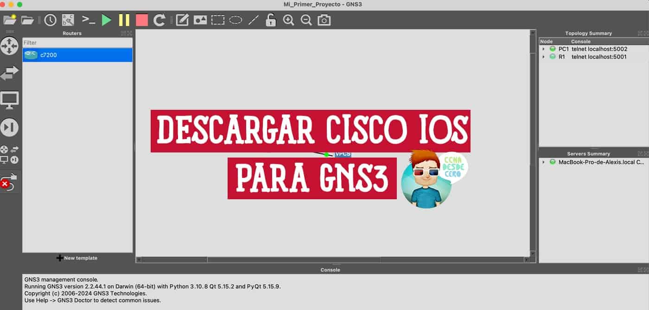Zoom in on the topology canvas
Viewport: 649px width, 310px height.
[288, 20]
